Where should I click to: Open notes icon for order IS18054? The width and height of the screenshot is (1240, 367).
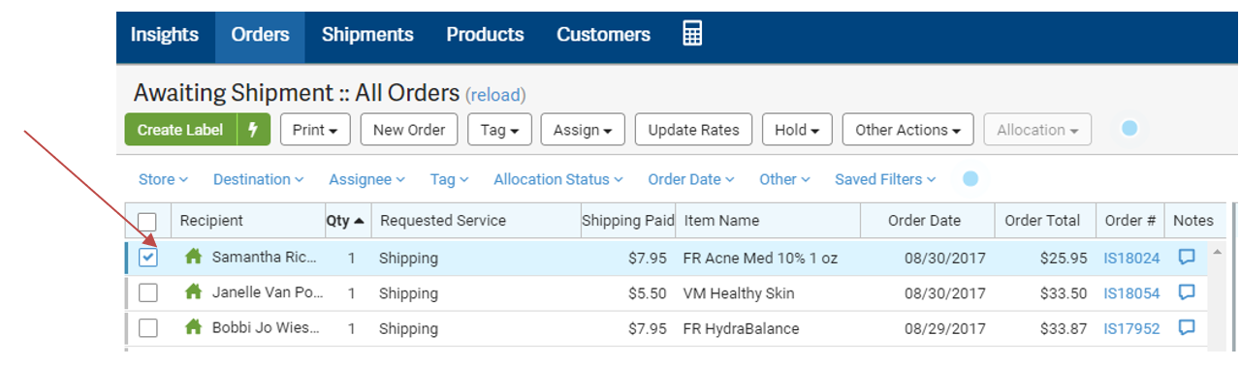click(x=1187, y=292)
